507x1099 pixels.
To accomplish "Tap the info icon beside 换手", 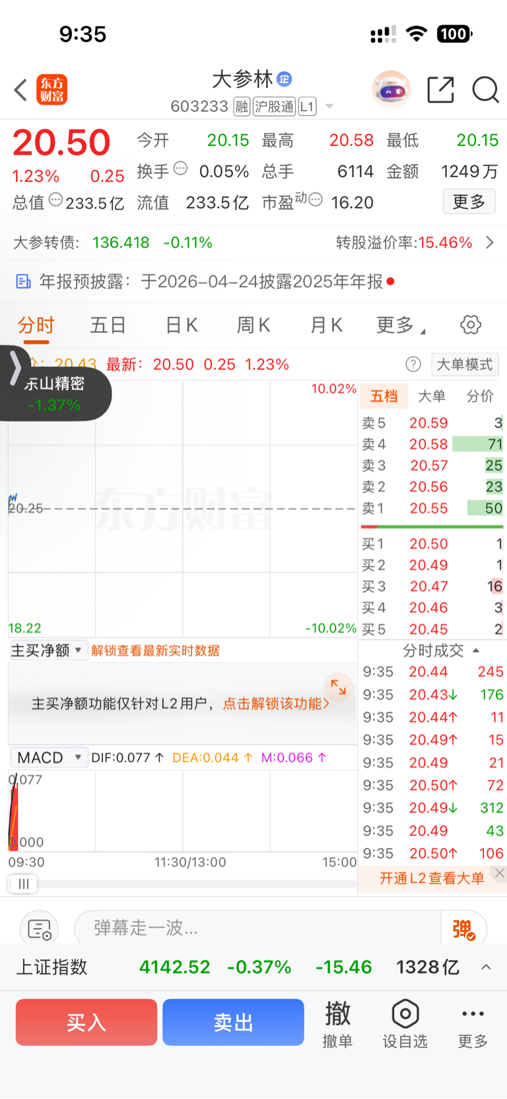I will pos(180,169).
